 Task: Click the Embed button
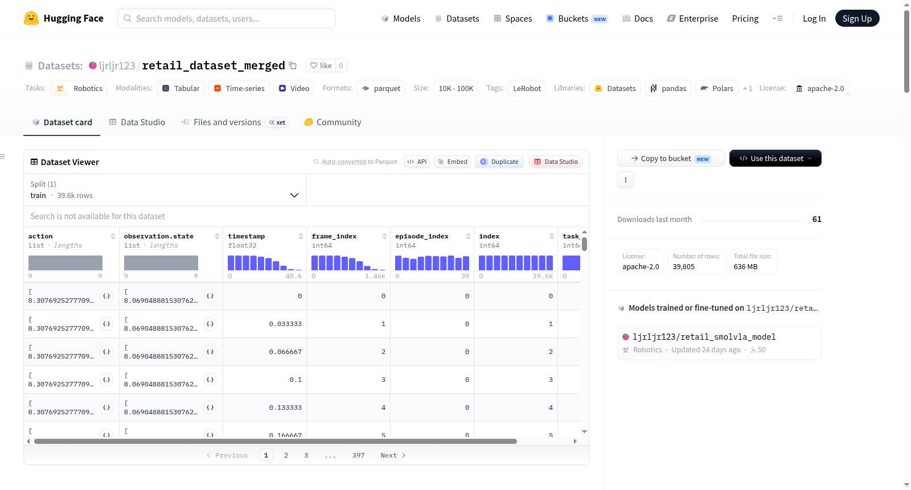(452, 162)
